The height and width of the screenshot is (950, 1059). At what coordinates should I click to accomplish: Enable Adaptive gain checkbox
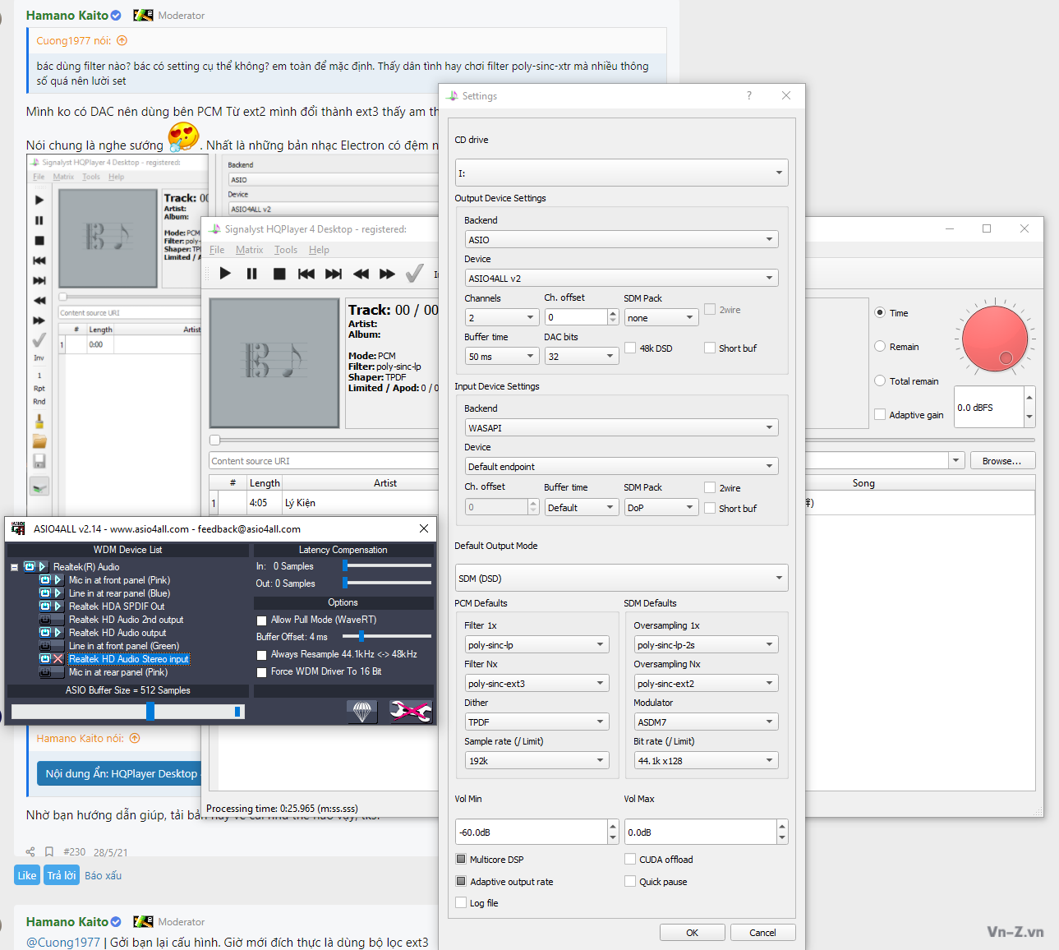[880, 414]
